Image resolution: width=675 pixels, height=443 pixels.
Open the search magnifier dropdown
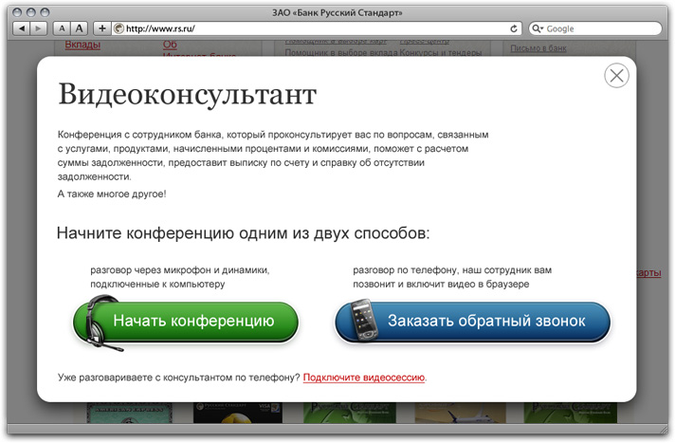pyautogui.click(x=538, y=28)
